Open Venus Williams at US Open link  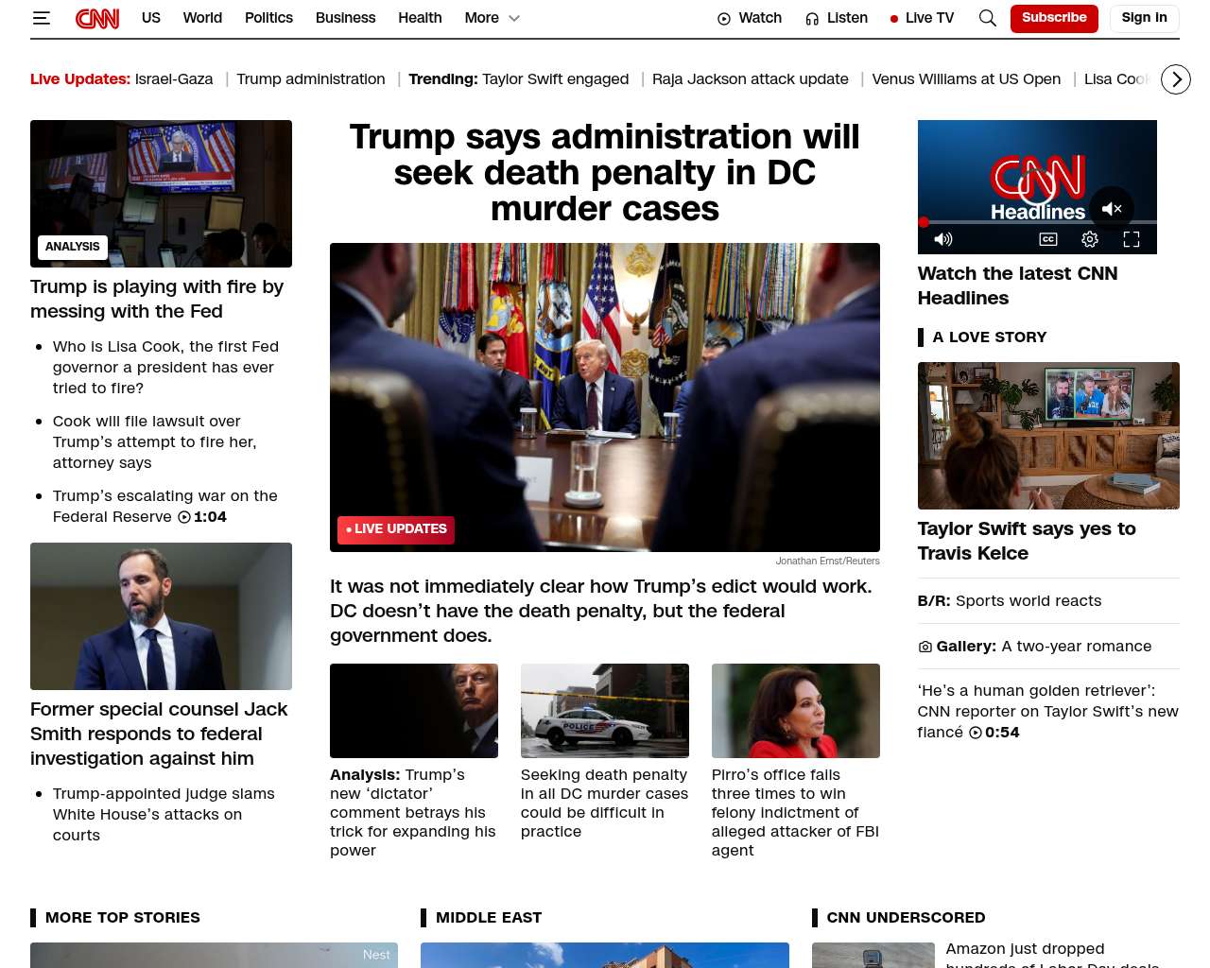click(966, 79)
